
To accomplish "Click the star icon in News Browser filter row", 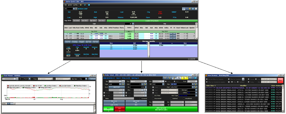I will coord(243,79).
